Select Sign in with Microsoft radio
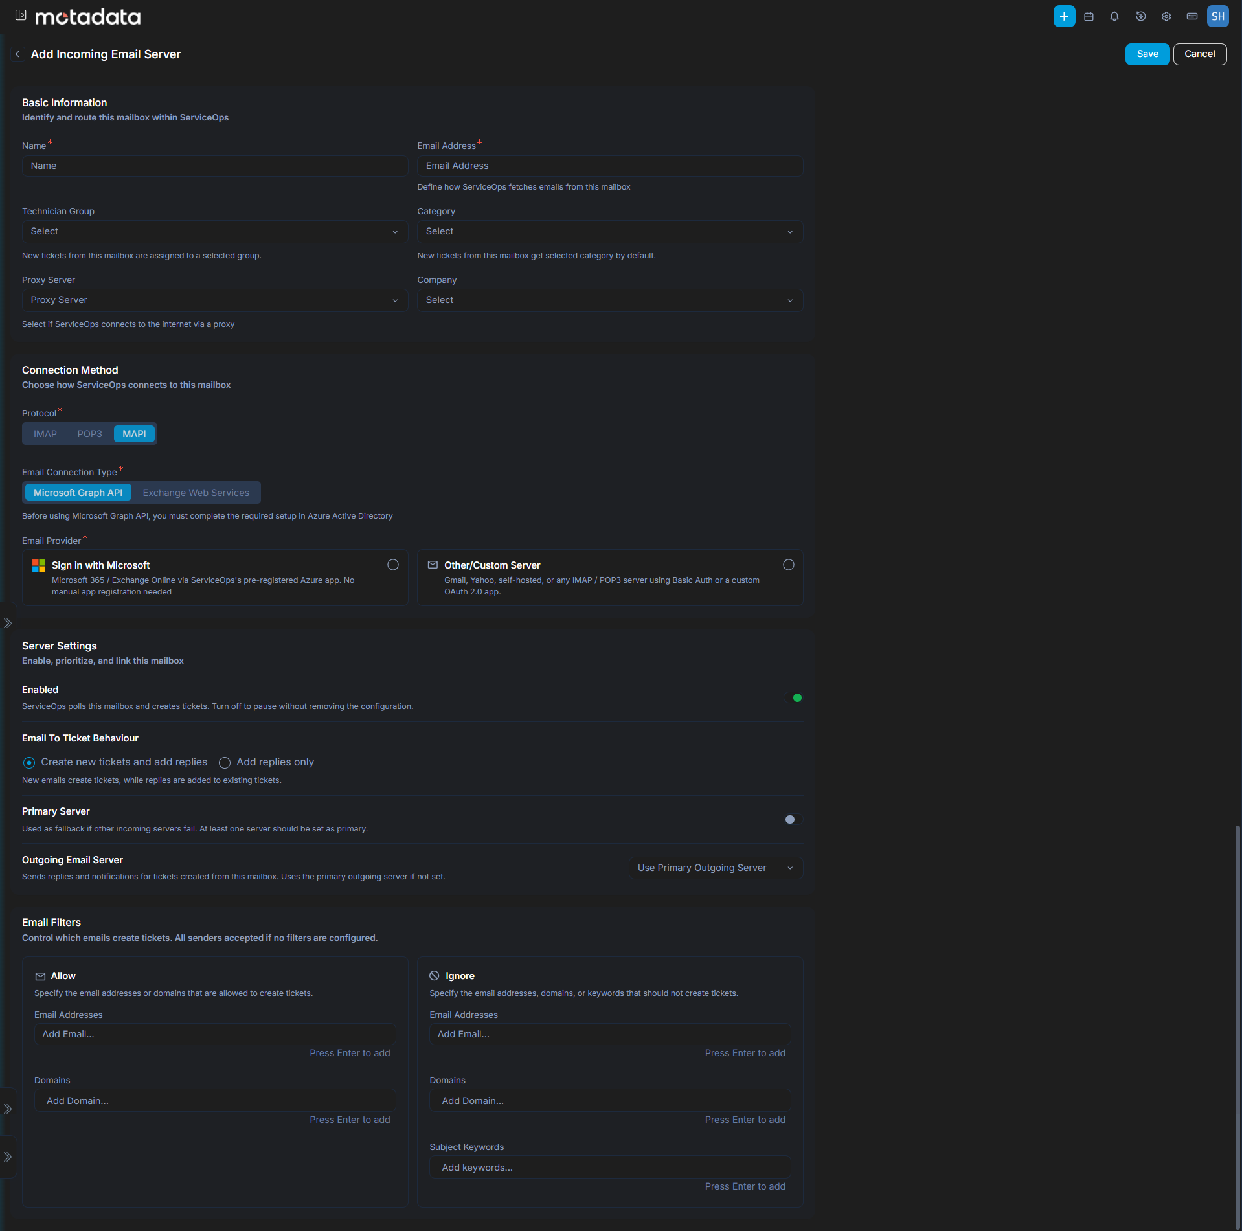The width and height of the screenshot is (1242, 1231). (393, 565)
